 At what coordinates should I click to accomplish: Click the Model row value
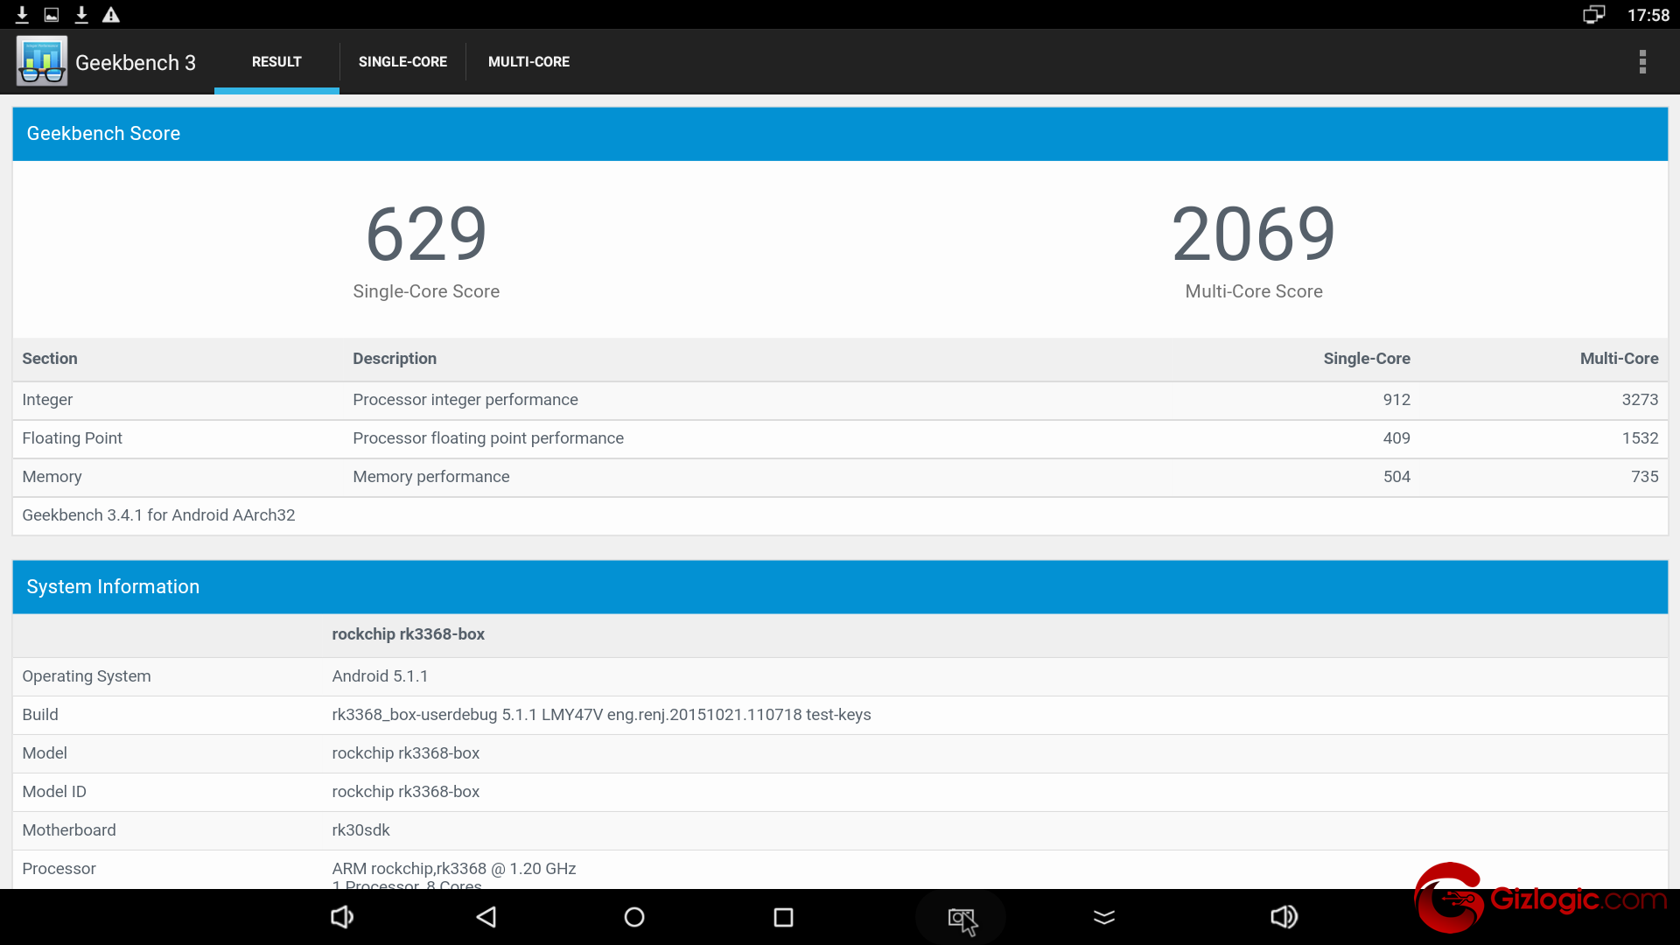click(x=405, y=753)
